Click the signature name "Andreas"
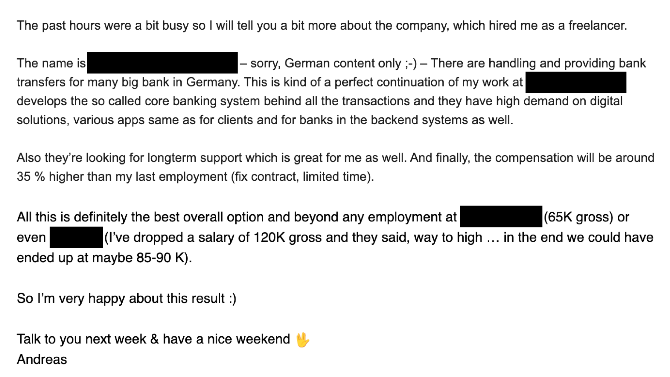The height and width of the screenshot is (377, 670). click(x=42, y=359)
